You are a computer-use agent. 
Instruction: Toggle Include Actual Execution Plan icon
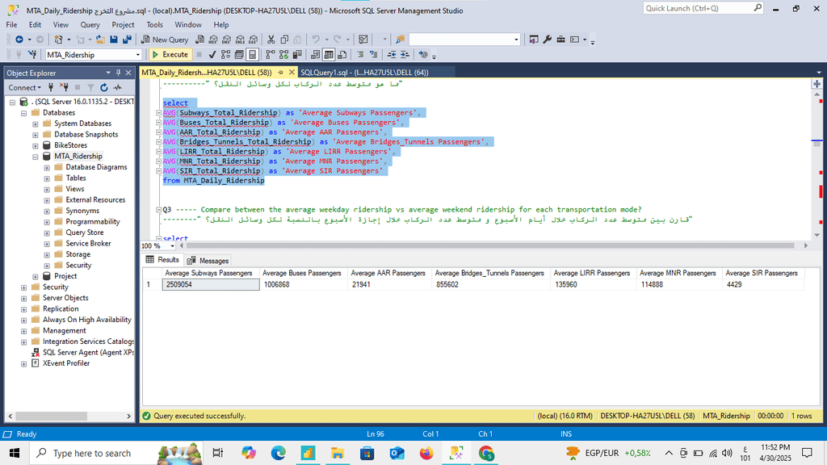tap(270, 54)
